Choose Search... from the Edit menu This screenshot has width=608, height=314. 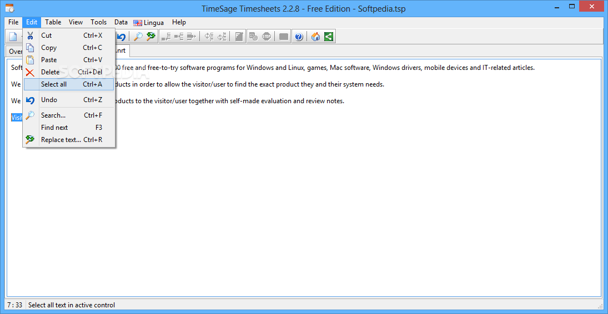pos(69,115)
